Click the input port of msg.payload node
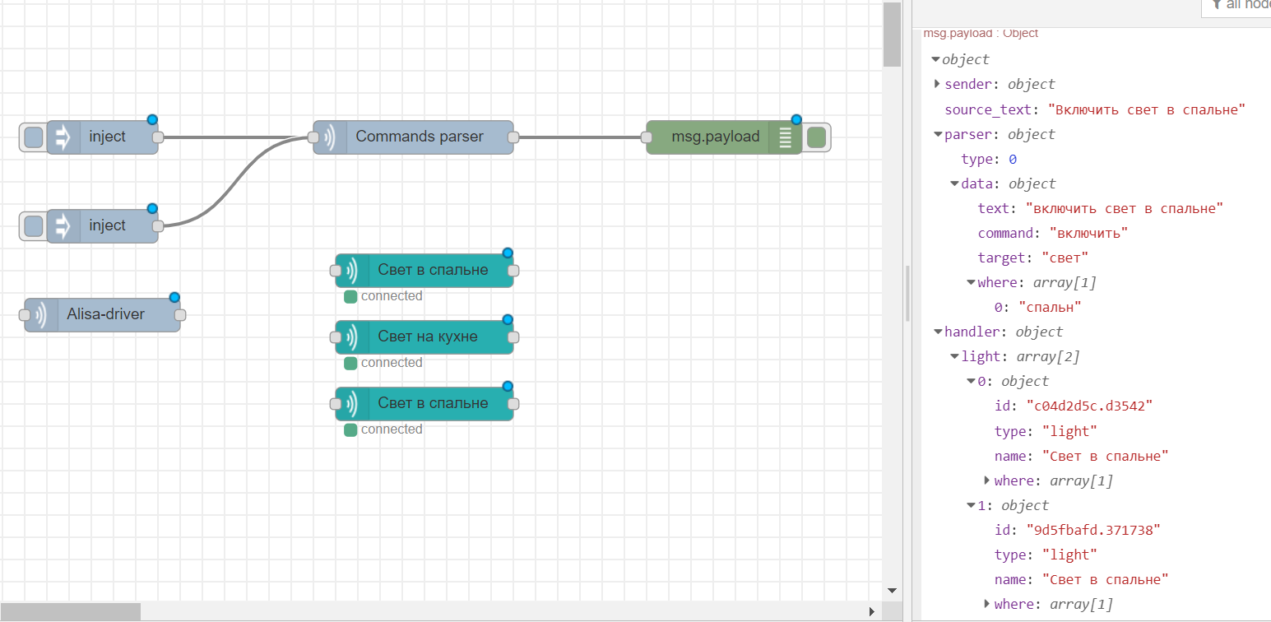The image size is (1271, 622). pyautogui.click(x=646, y=137)
